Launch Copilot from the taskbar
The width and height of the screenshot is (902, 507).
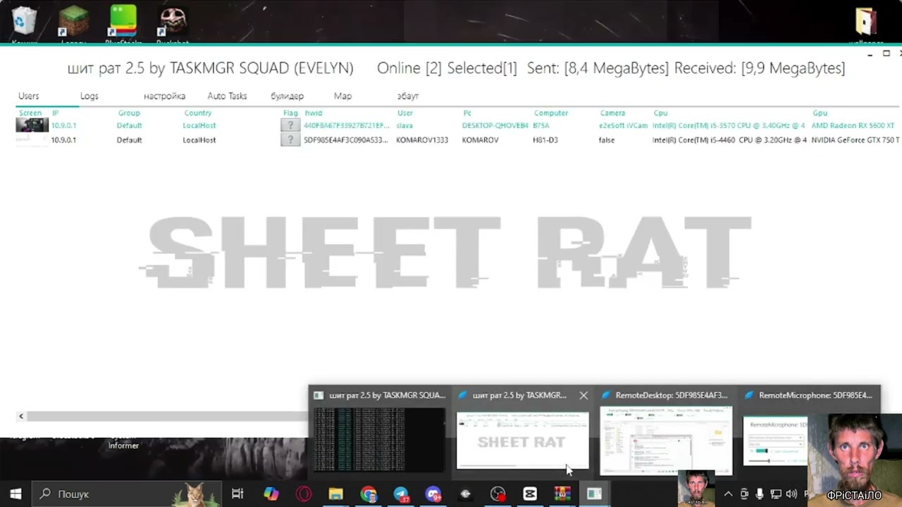[271, 494]
